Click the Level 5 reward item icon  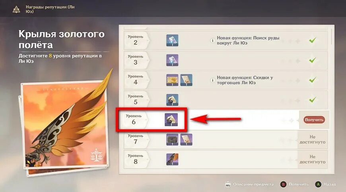pos(172,100)
